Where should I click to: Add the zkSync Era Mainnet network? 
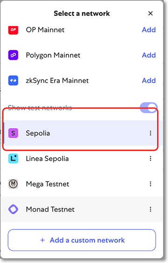tap(149, 80)
